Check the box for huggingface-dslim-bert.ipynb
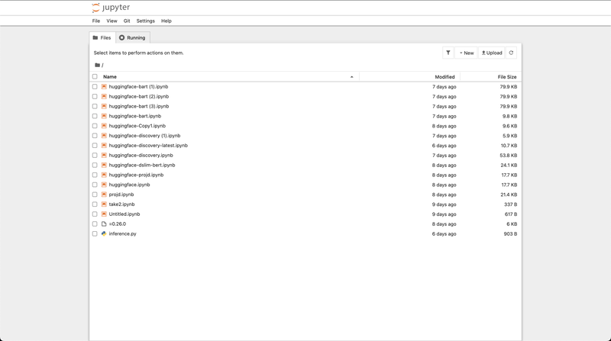Screen dimensions: 611x341 (95, 165)
